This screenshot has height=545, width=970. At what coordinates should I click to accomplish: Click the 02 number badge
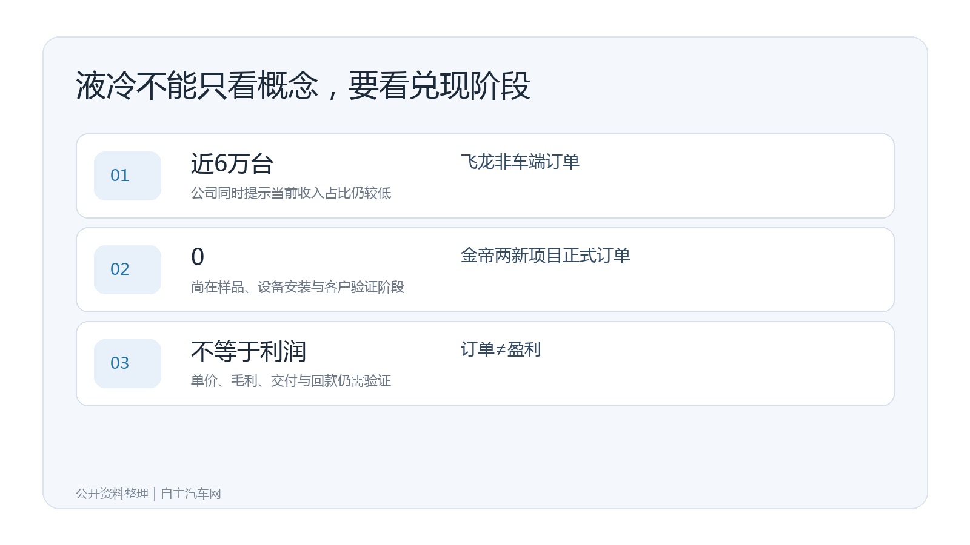click(x=127, y=269)
